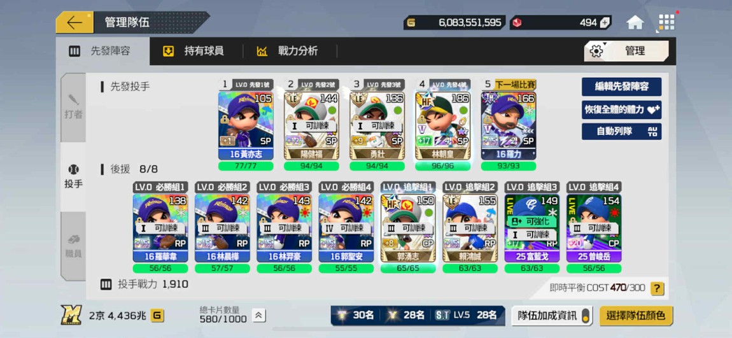
Task: Click 編輯先發陣容 button
Action: tap(621, 87)
